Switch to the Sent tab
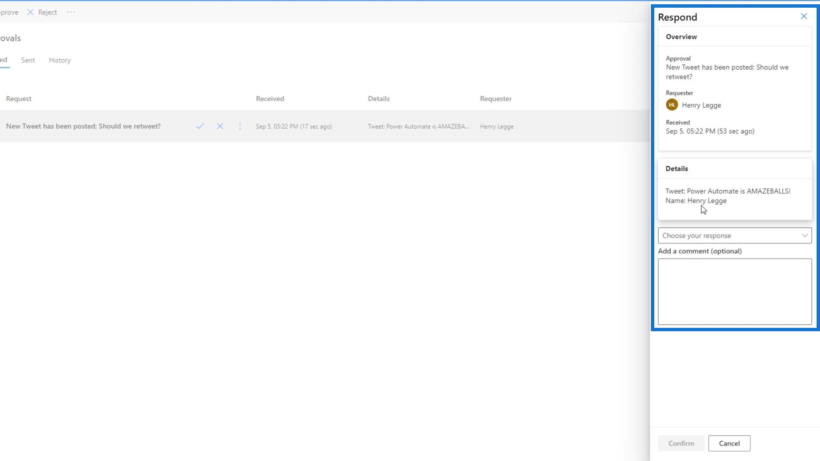Viewport: 820px width, 461px height. pyautogui.click(x=28, y=60)
